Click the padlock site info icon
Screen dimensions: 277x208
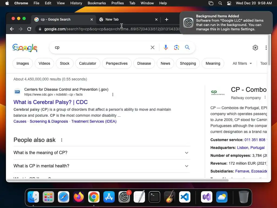click(x=40, y=29)
